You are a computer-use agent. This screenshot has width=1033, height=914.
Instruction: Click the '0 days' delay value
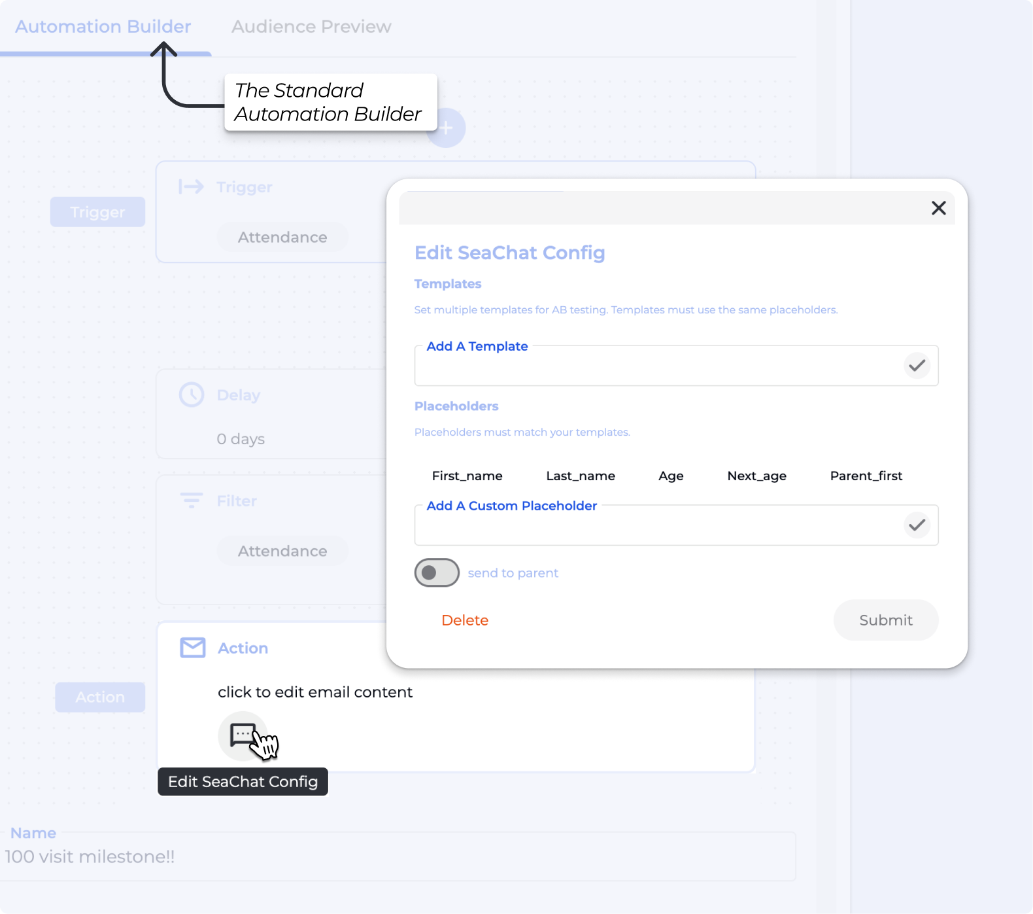click(x=241, y=439)
